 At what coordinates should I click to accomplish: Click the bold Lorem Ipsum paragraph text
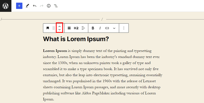(x=55, y=51)
